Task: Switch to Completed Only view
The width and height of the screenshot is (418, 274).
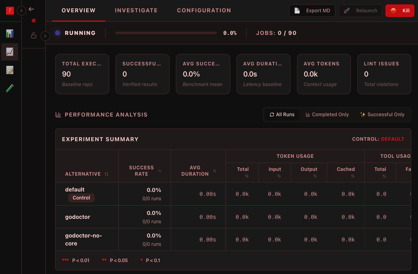Action: click(327, 114)
